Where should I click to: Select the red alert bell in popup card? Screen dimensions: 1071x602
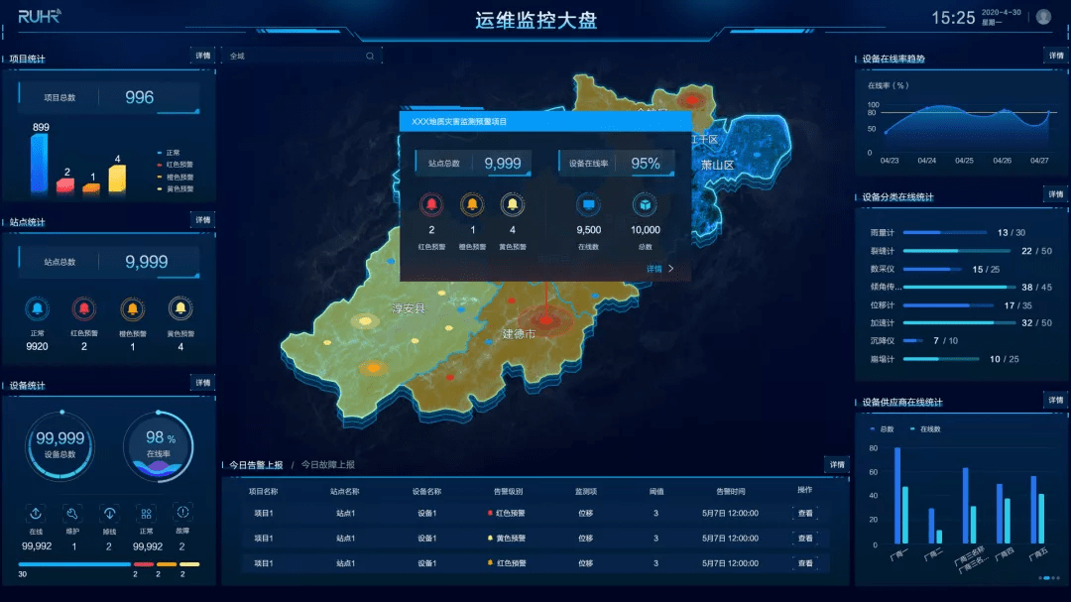click(431, 204)
